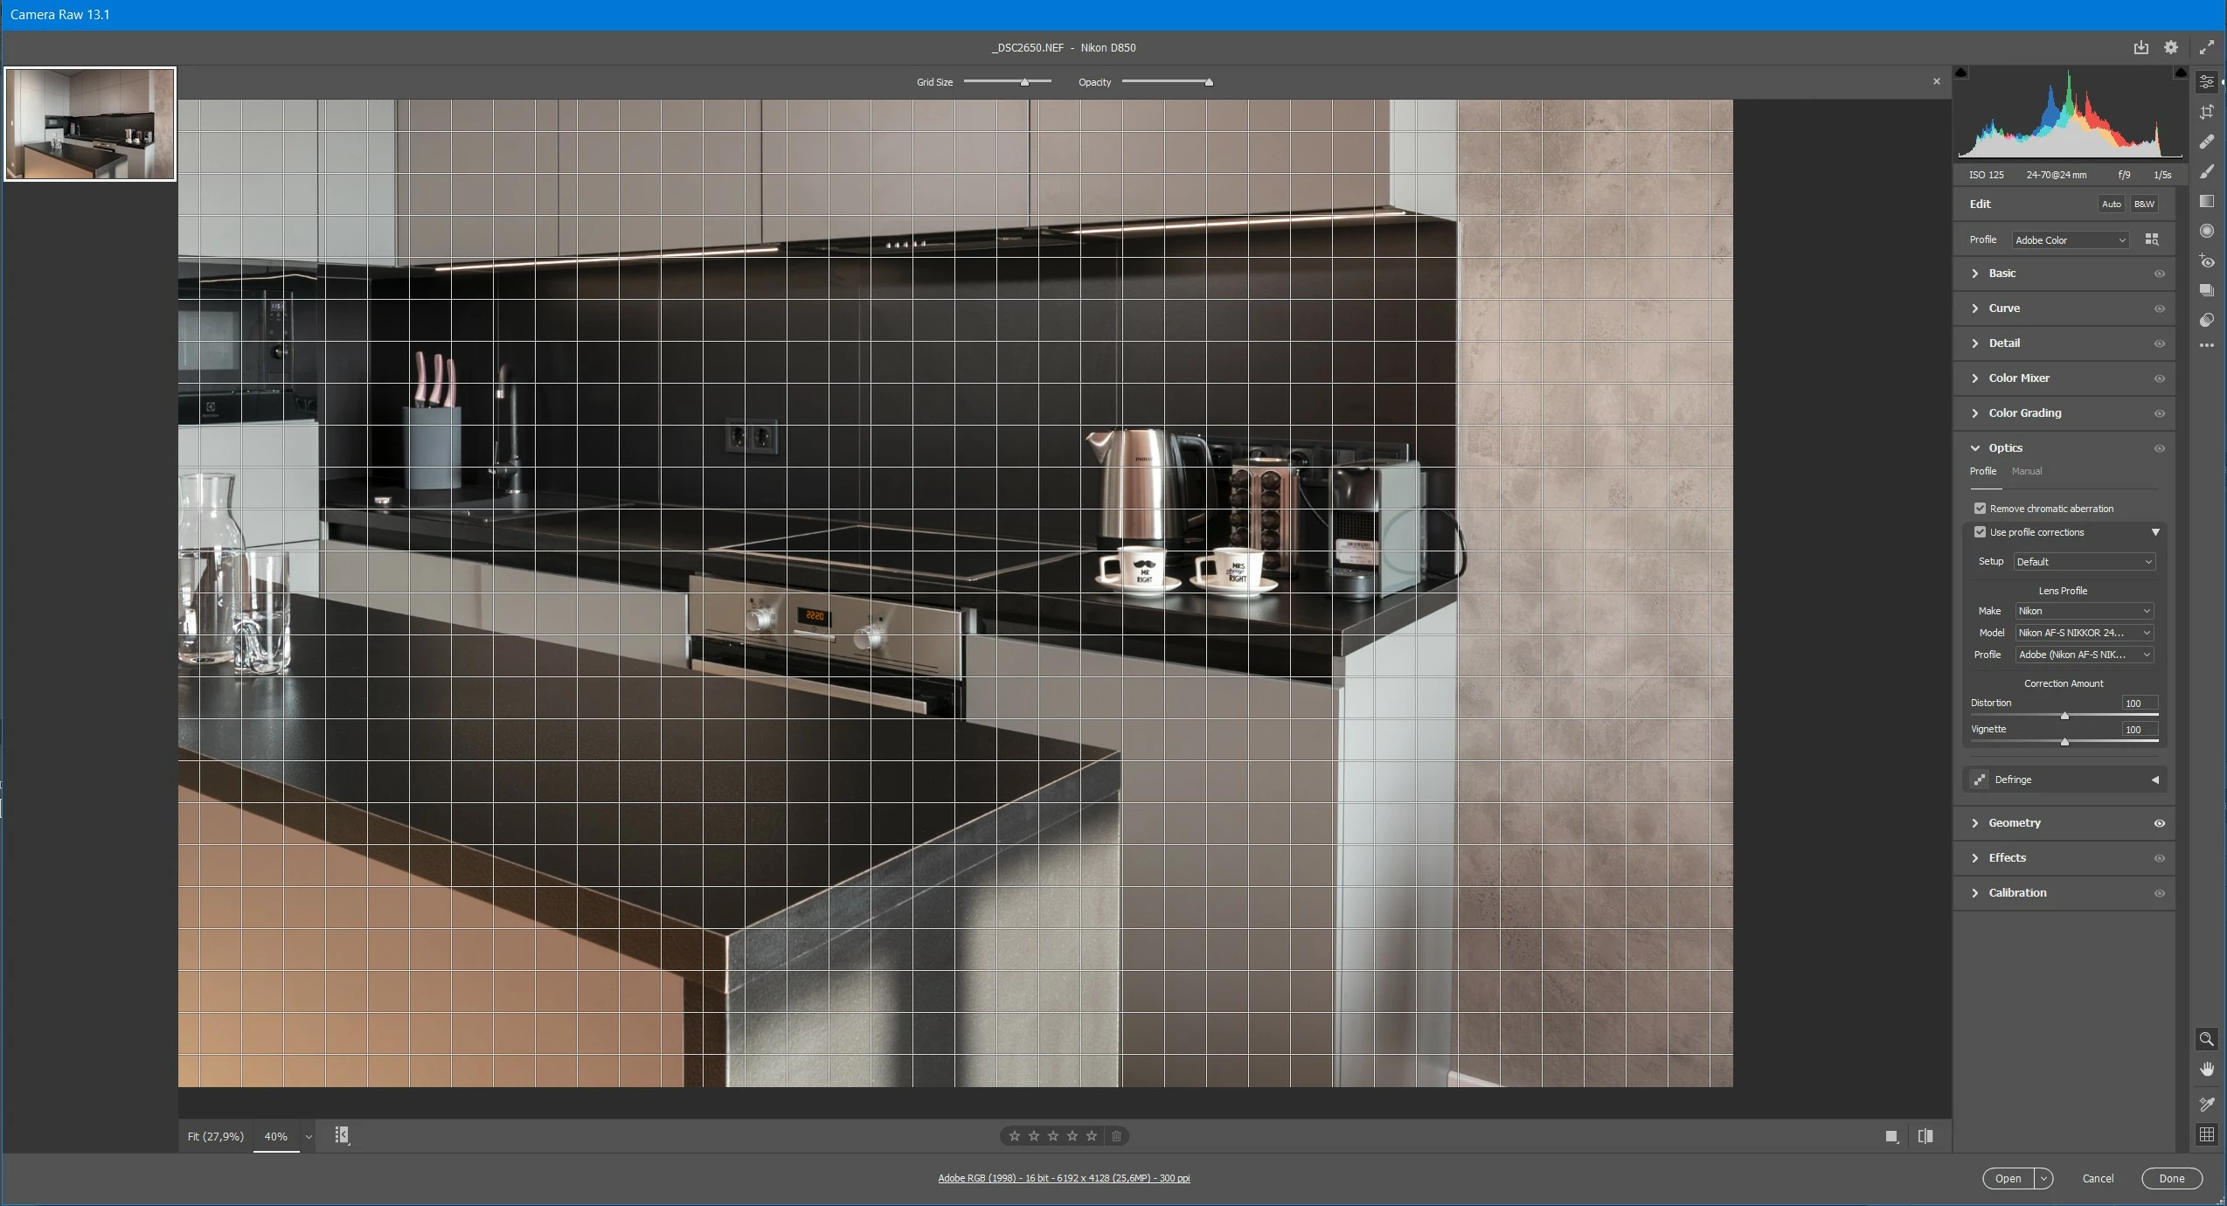Toggle the grid overlay icon
This screenshot has width=2227, height=1206.
2206,1134
